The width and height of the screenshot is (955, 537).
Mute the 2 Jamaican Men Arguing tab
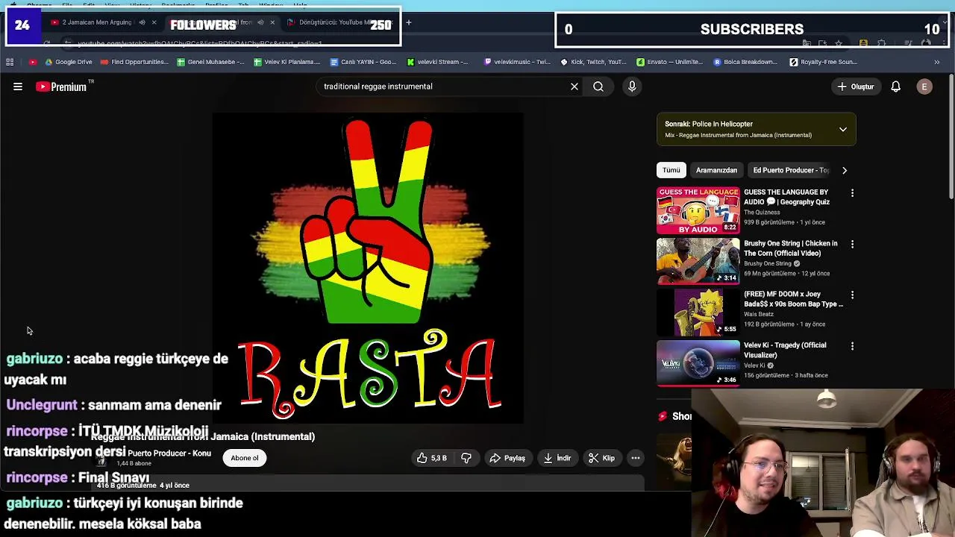(x=142, y=22)
